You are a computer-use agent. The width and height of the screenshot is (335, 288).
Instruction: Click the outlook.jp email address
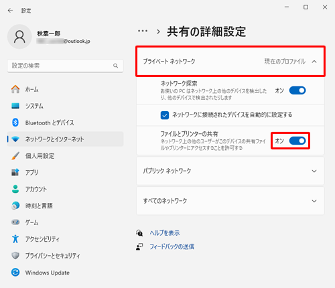64,41
